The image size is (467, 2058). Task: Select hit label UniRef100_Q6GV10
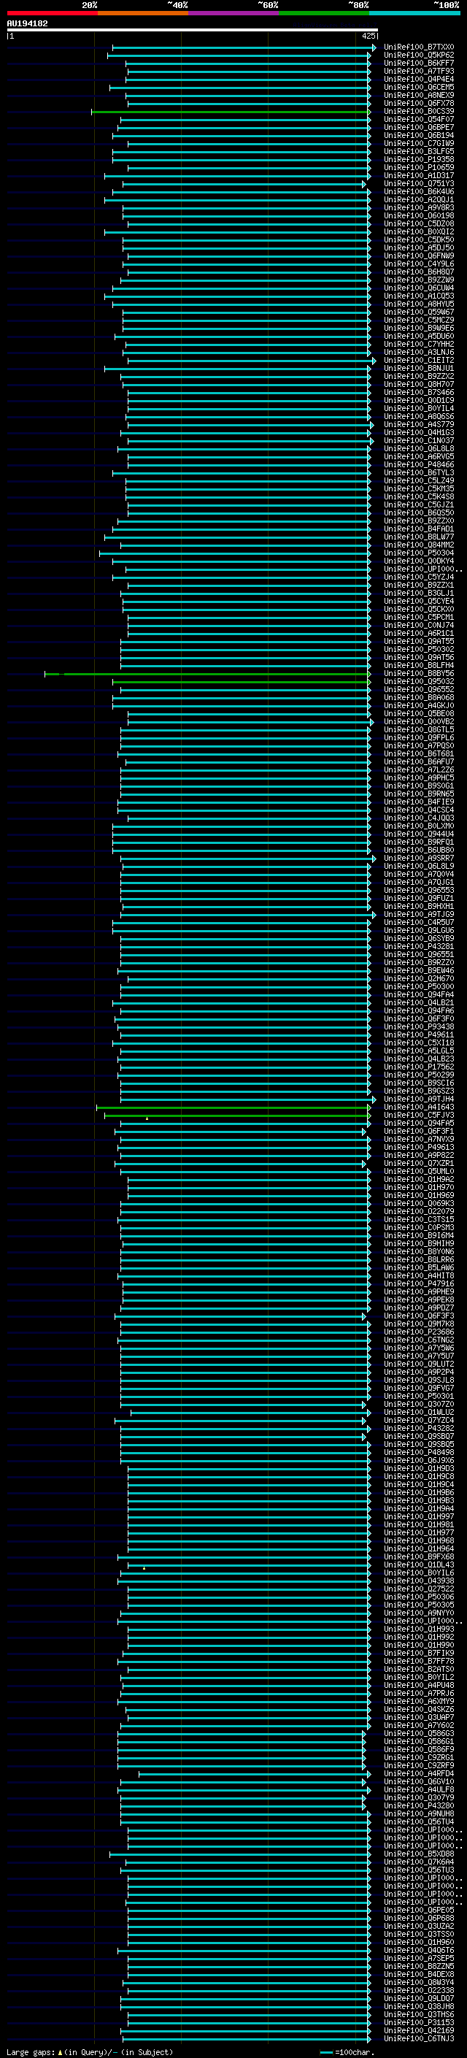click(418, 1781)
